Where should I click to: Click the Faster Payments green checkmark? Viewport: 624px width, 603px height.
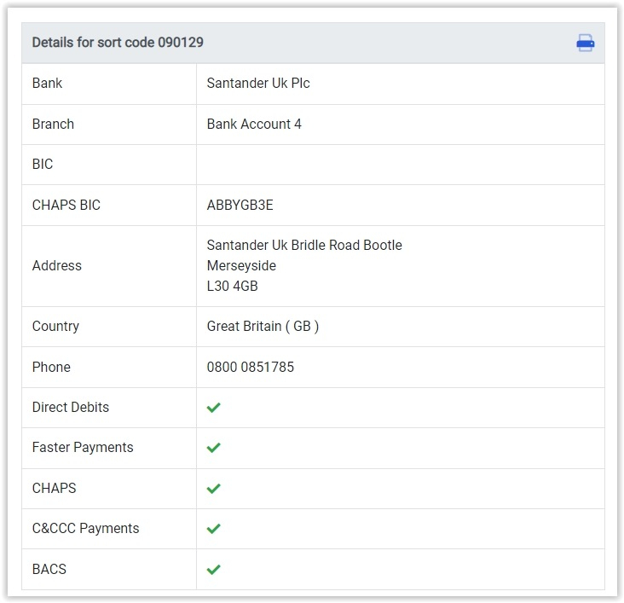213,448
